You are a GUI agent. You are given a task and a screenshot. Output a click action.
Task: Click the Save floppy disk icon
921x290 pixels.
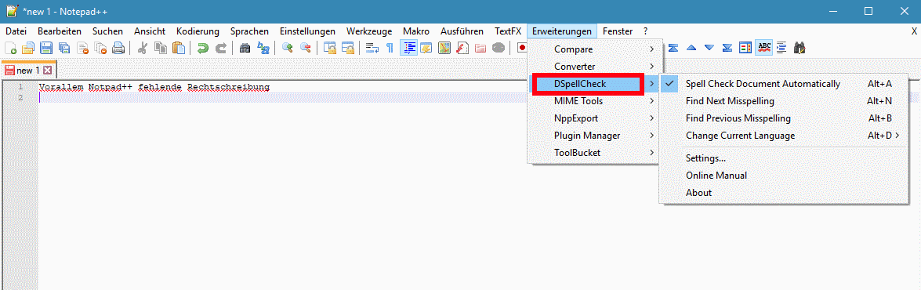45,48
